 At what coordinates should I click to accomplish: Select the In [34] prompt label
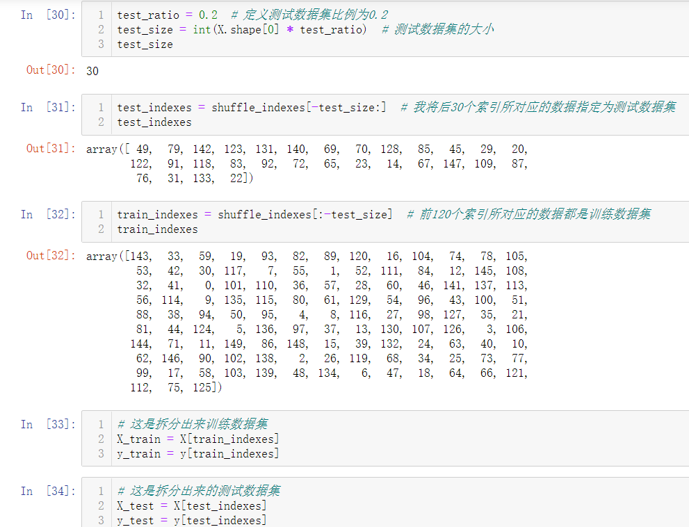[48, 491]
